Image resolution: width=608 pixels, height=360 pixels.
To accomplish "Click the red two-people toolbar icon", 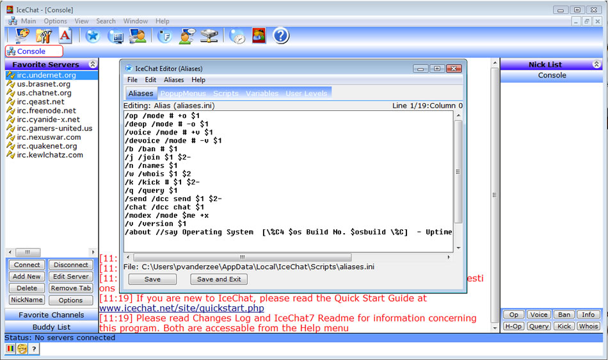I will [x=259, y=36].
